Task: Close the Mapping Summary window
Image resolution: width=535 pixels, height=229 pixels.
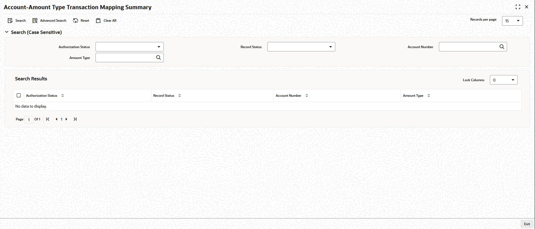Action: [527, 7]
